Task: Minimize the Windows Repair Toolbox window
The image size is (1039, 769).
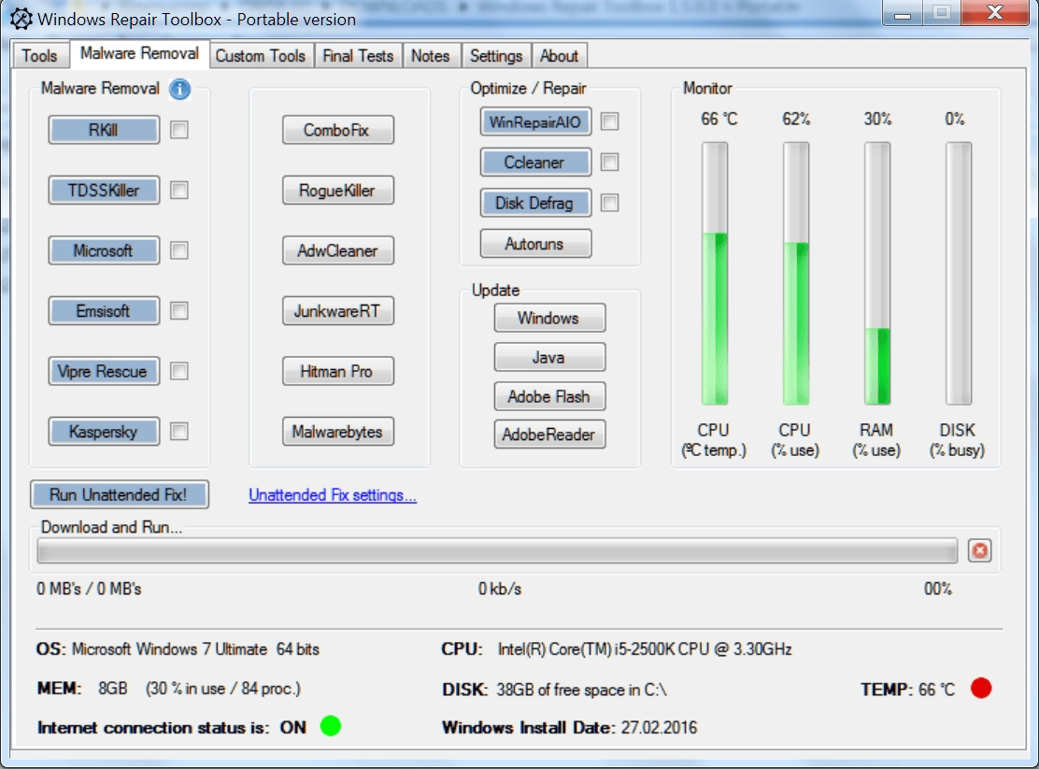Action: click(903, 12)
